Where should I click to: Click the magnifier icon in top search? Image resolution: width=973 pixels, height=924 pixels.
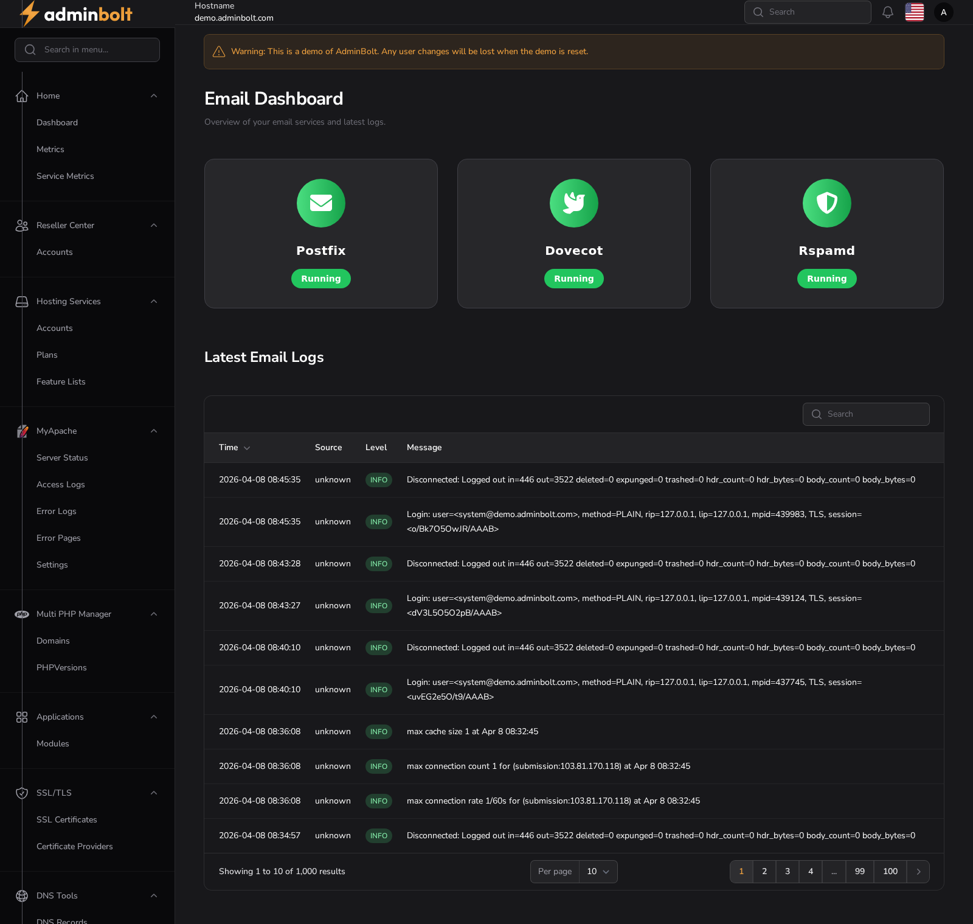pos(758,12)
